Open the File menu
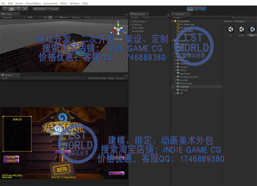 [x=3, y=3]
